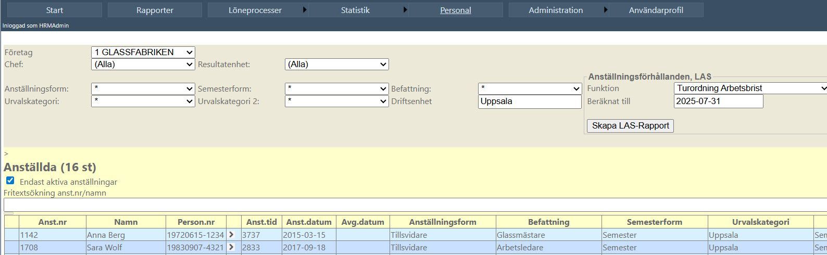
Task: Click the small expander above Anställda heading
Action: tap(6, 154)
